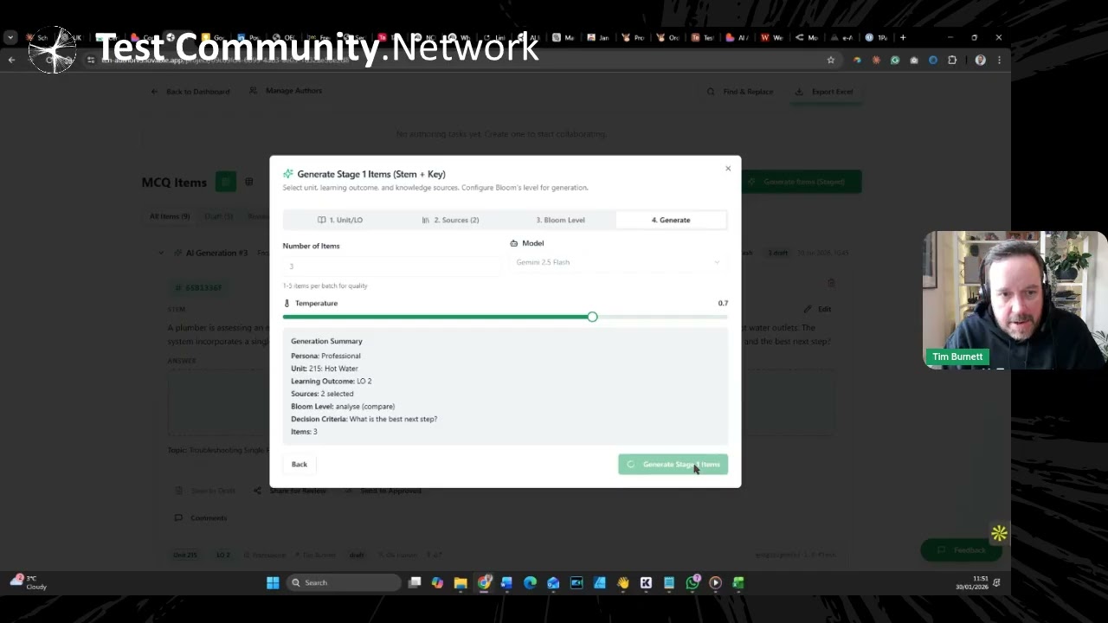Open Task View in the taskbar
The image size is (1108, 623).
coord(415,583)
